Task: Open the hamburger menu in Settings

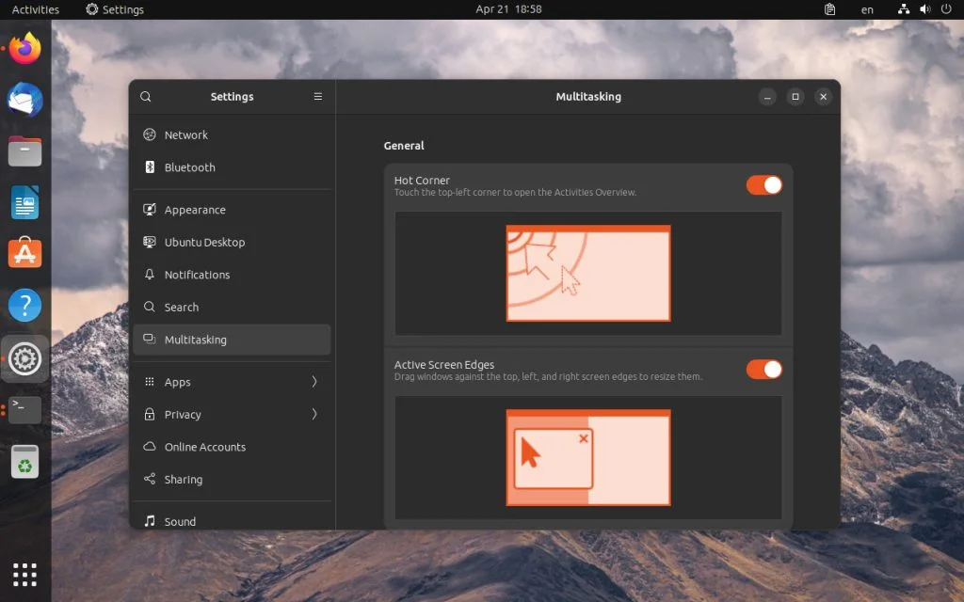Action: (317, 96)
